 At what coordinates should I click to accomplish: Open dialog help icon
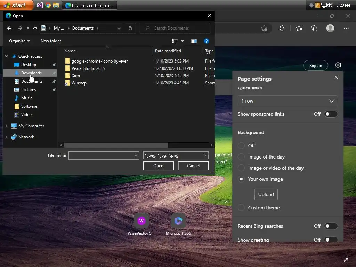206,41
